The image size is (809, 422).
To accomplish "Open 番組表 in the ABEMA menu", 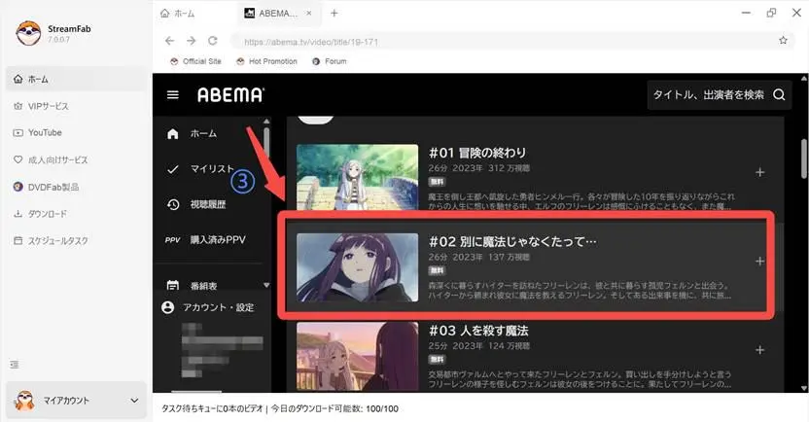I will 204,285.
